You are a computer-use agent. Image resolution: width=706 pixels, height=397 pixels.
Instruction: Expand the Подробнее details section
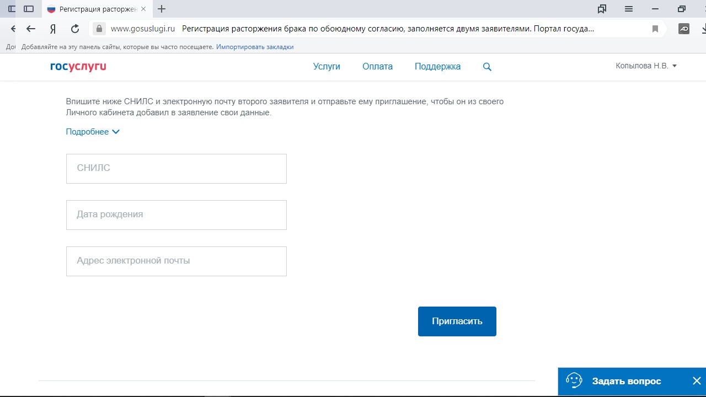[93, 132]
